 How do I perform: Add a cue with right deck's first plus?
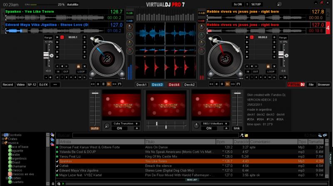click(274, 37)
